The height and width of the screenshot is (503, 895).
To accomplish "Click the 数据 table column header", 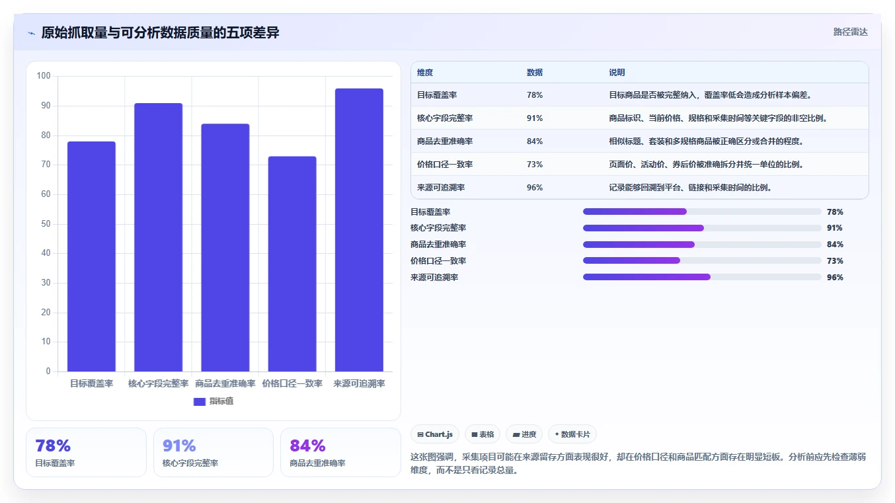I will tap(535, 73).
